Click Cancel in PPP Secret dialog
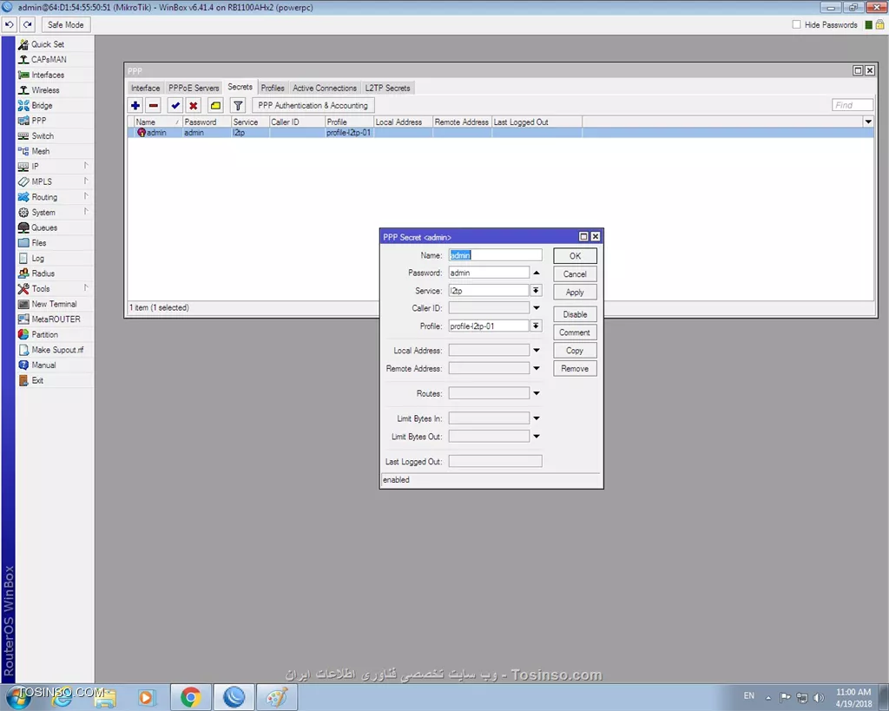 click(575, 273)
